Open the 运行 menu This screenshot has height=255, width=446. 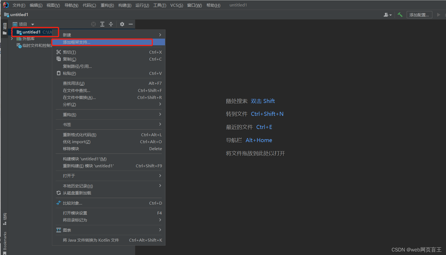142,5
